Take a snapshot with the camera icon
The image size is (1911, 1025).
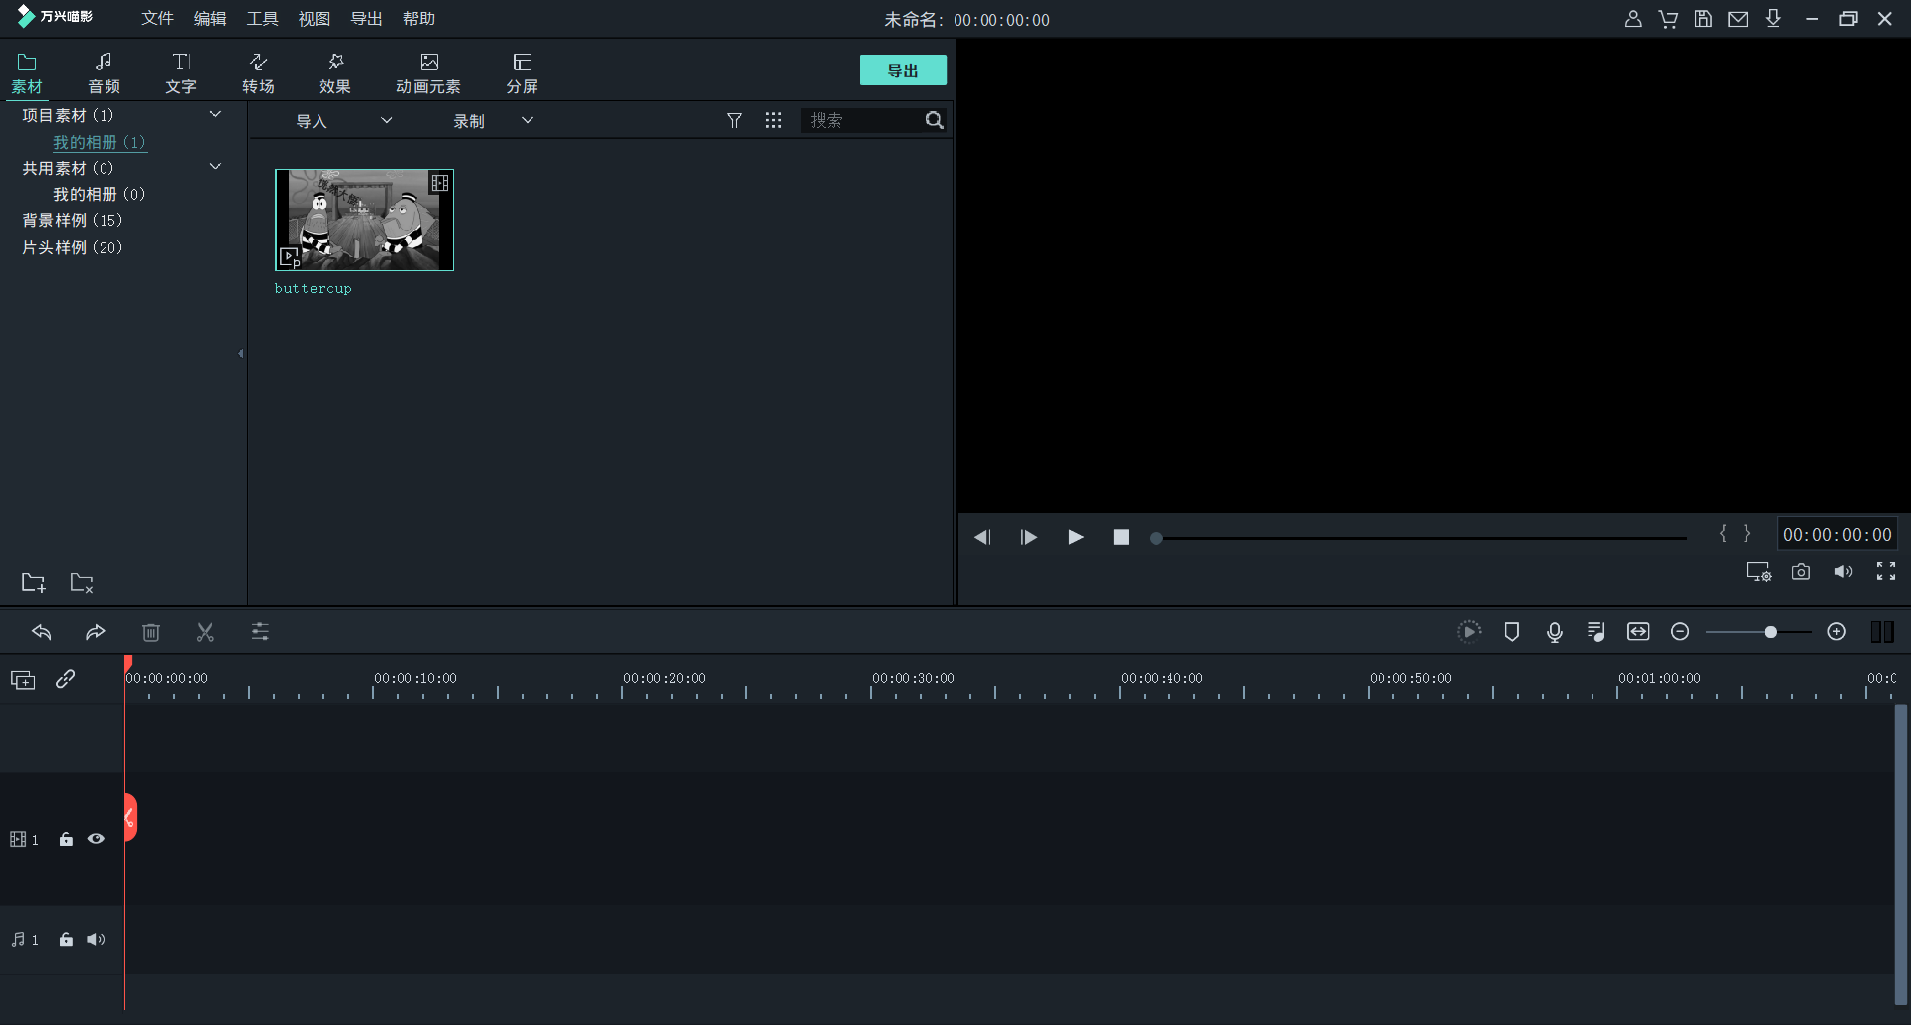[x=1801, y=572]
